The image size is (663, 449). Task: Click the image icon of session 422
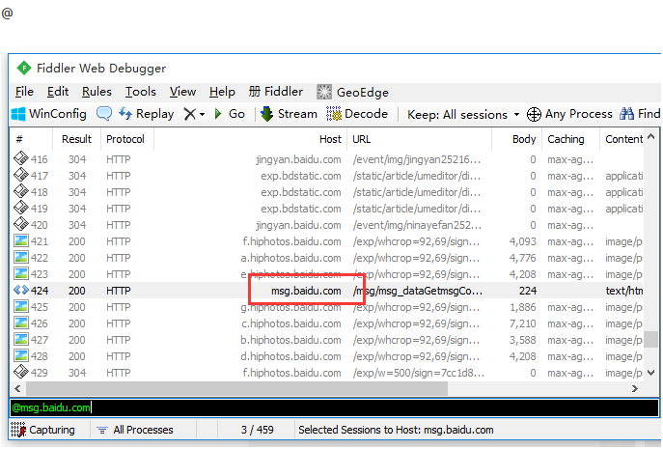coord(20,257)
